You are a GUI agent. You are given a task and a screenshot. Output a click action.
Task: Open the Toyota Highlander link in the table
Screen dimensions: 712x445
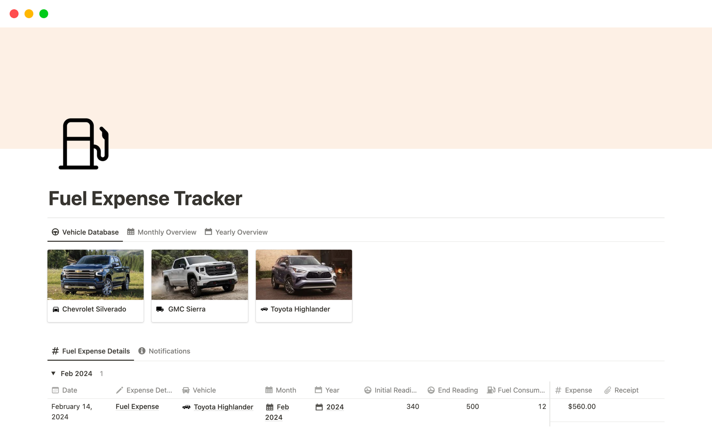(223, 406)
